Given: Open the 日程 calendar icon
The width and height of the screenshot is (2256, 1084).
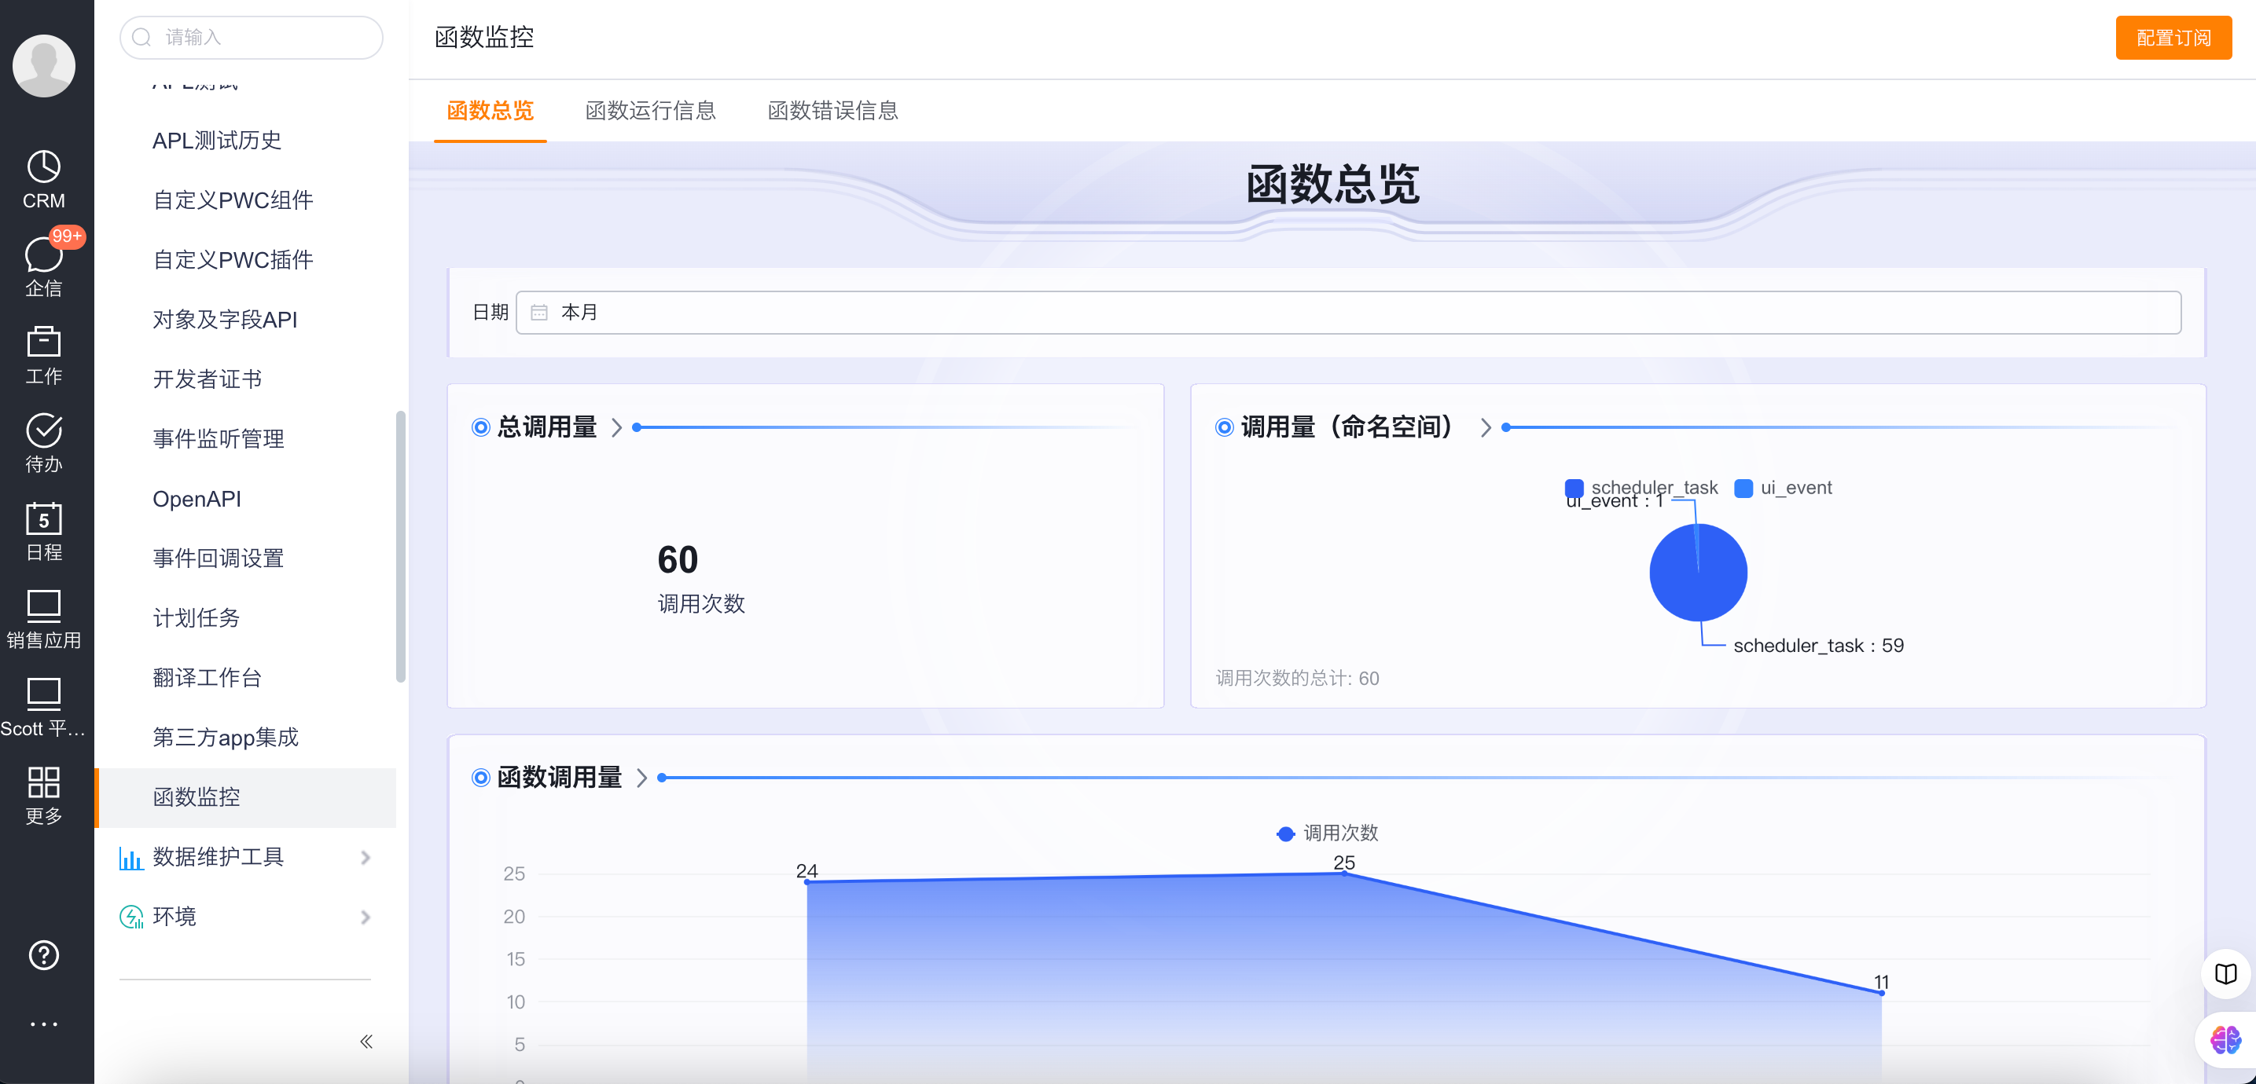Looking at the screenshot, I should [x=44, y=531].
